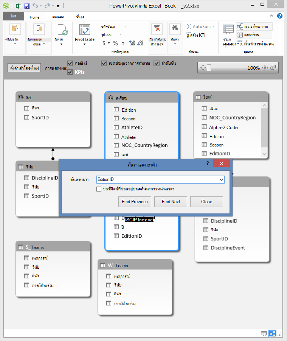The width and height of the screenshot is (287, 341).
Task: Click the Redo arrow icon
Action: (x=47, y=6)
